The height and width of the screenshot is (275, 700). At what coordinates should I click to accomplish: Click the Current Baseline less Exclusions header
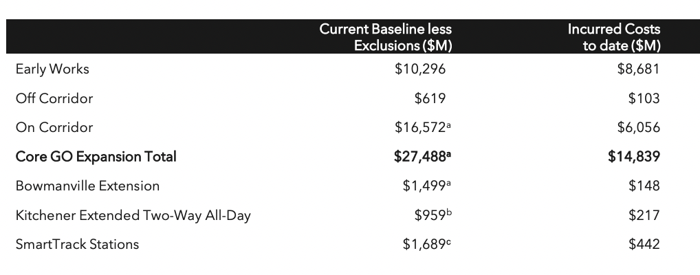(x=385, y=37)
